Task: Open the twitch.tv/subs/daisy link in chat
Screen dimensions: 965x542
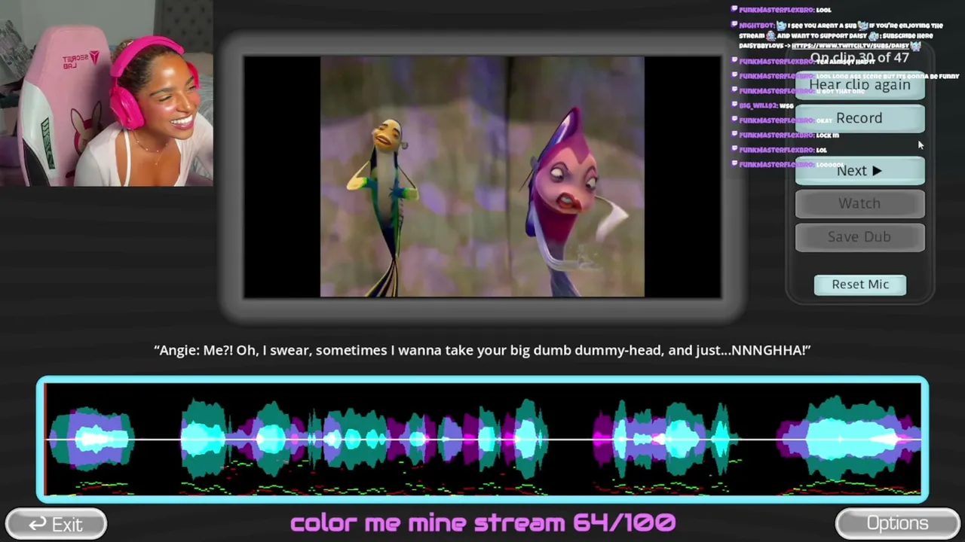Action: coord(850,46)
